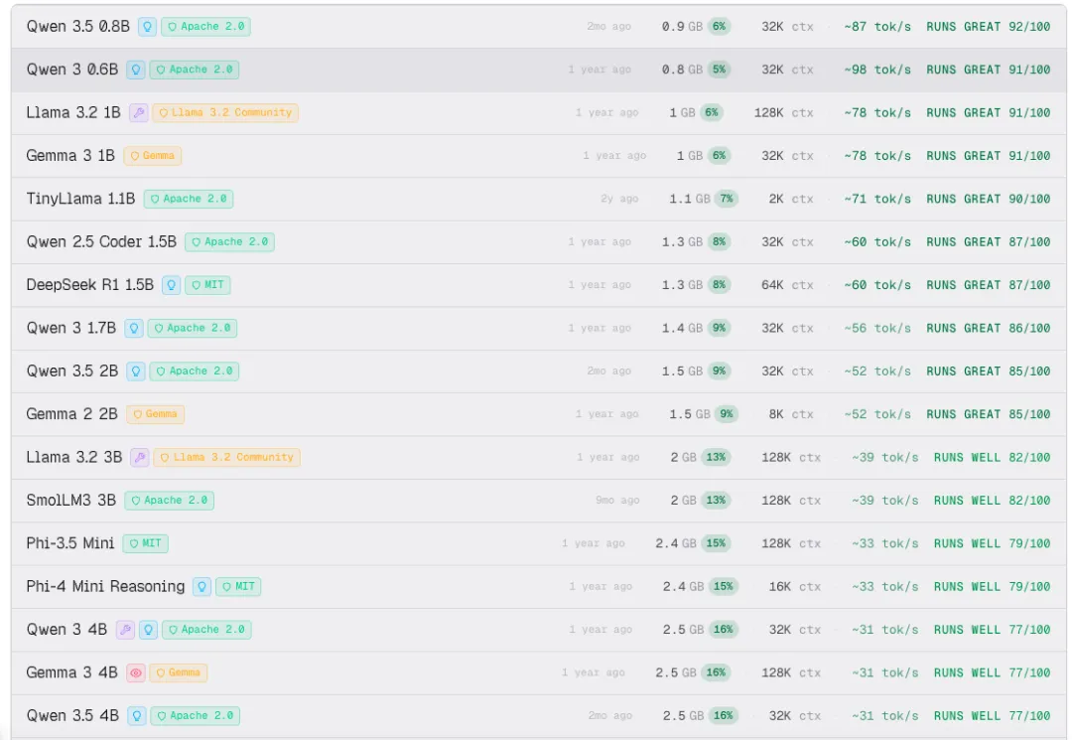Click the reasoning lightbulb icon on Qwen 3.5 0.8B
This screenshot has width=1072, height=740.
click(147, 27)
